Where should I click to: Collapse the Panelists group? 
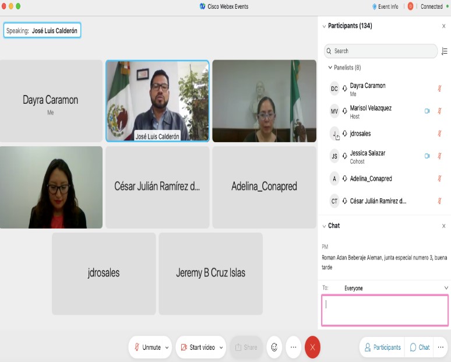point(330,68)
